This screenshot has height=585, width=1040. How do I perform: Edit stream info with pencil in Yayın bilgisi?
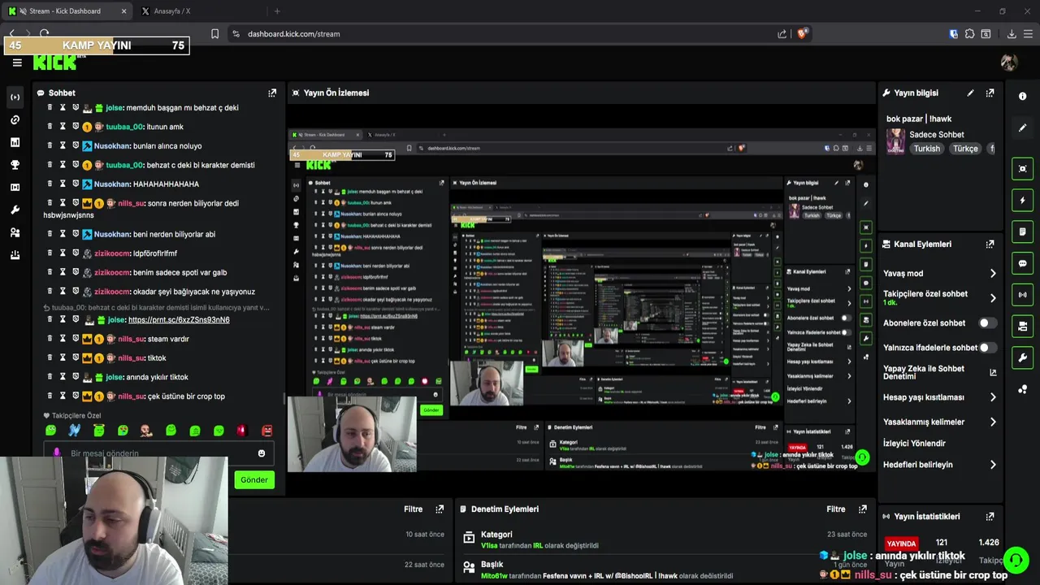pos(970,93)
